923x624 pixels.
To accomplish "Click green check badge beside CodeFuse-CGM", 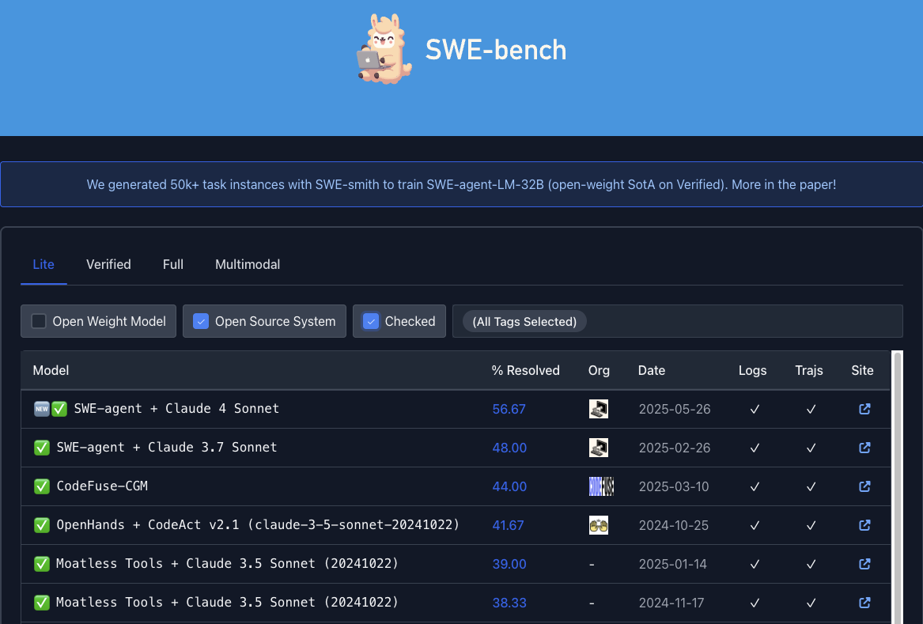I will 42,486.
